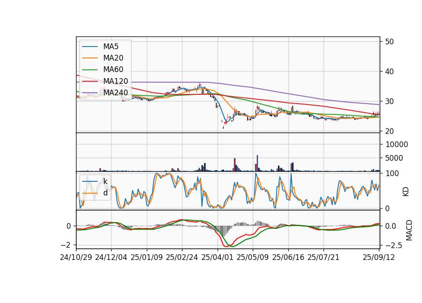Click the MA120 legend label
This screenshot has height=303, width=422.
coord(116,81)
